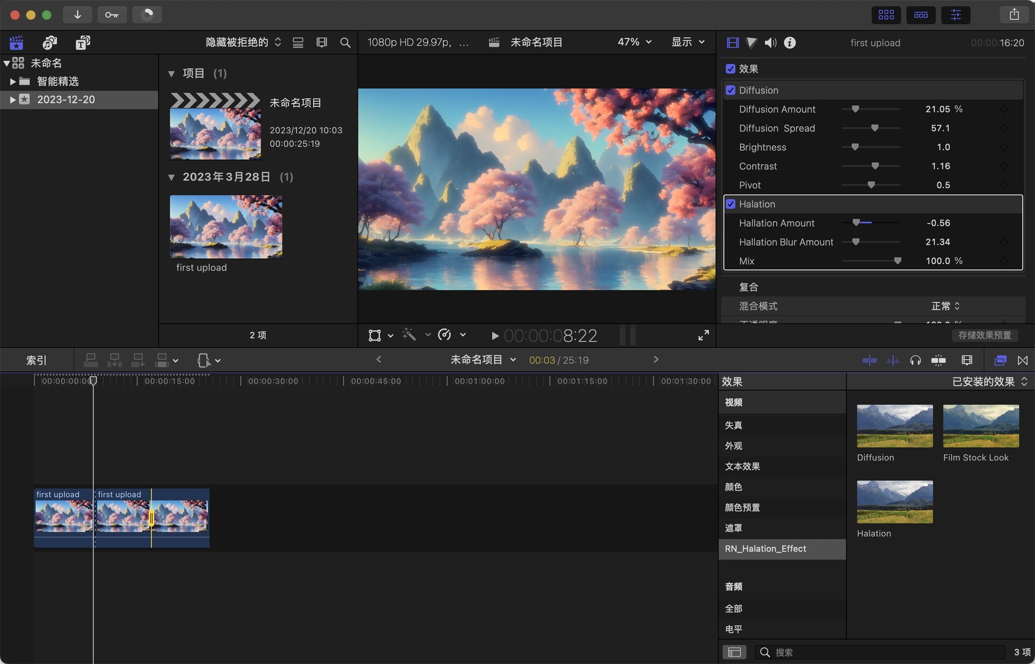The height and width of the screenshot is (664, 1035).
Task: Open the 已安装的效果 filter dropdown
Action: (x=990, y=382)
